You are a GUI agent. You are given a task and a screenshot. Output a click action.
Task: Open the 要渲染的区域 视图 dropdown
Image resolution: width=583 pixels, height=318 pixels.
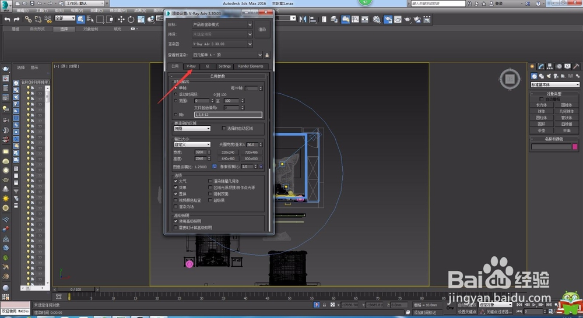(192, 129)
